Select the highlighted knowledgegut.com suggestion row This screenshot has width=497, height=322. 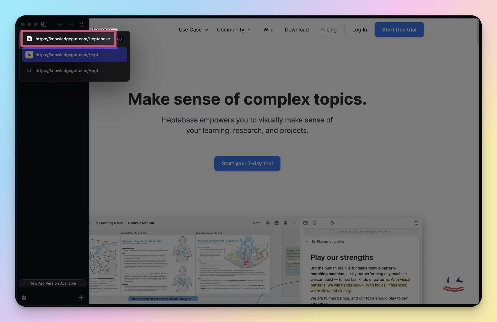pyautogui.click(x=75, y=55)
